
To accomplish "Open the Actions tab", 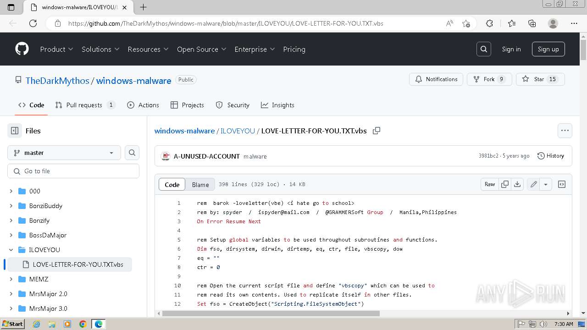I will pyautogui.click(x=143, y=105).
